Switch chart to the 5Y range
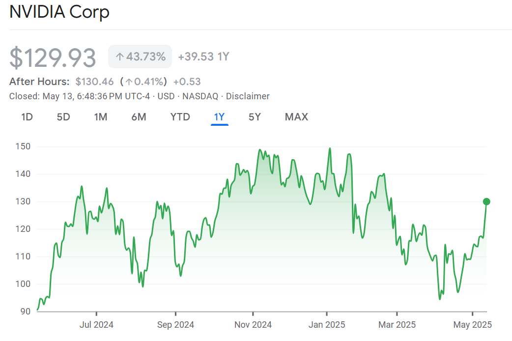Screen dimensions: 512x341 [x=255, y=117]
